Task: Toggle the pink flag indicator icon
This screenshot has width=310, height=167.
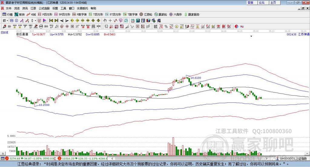Action: click(45, 21)
